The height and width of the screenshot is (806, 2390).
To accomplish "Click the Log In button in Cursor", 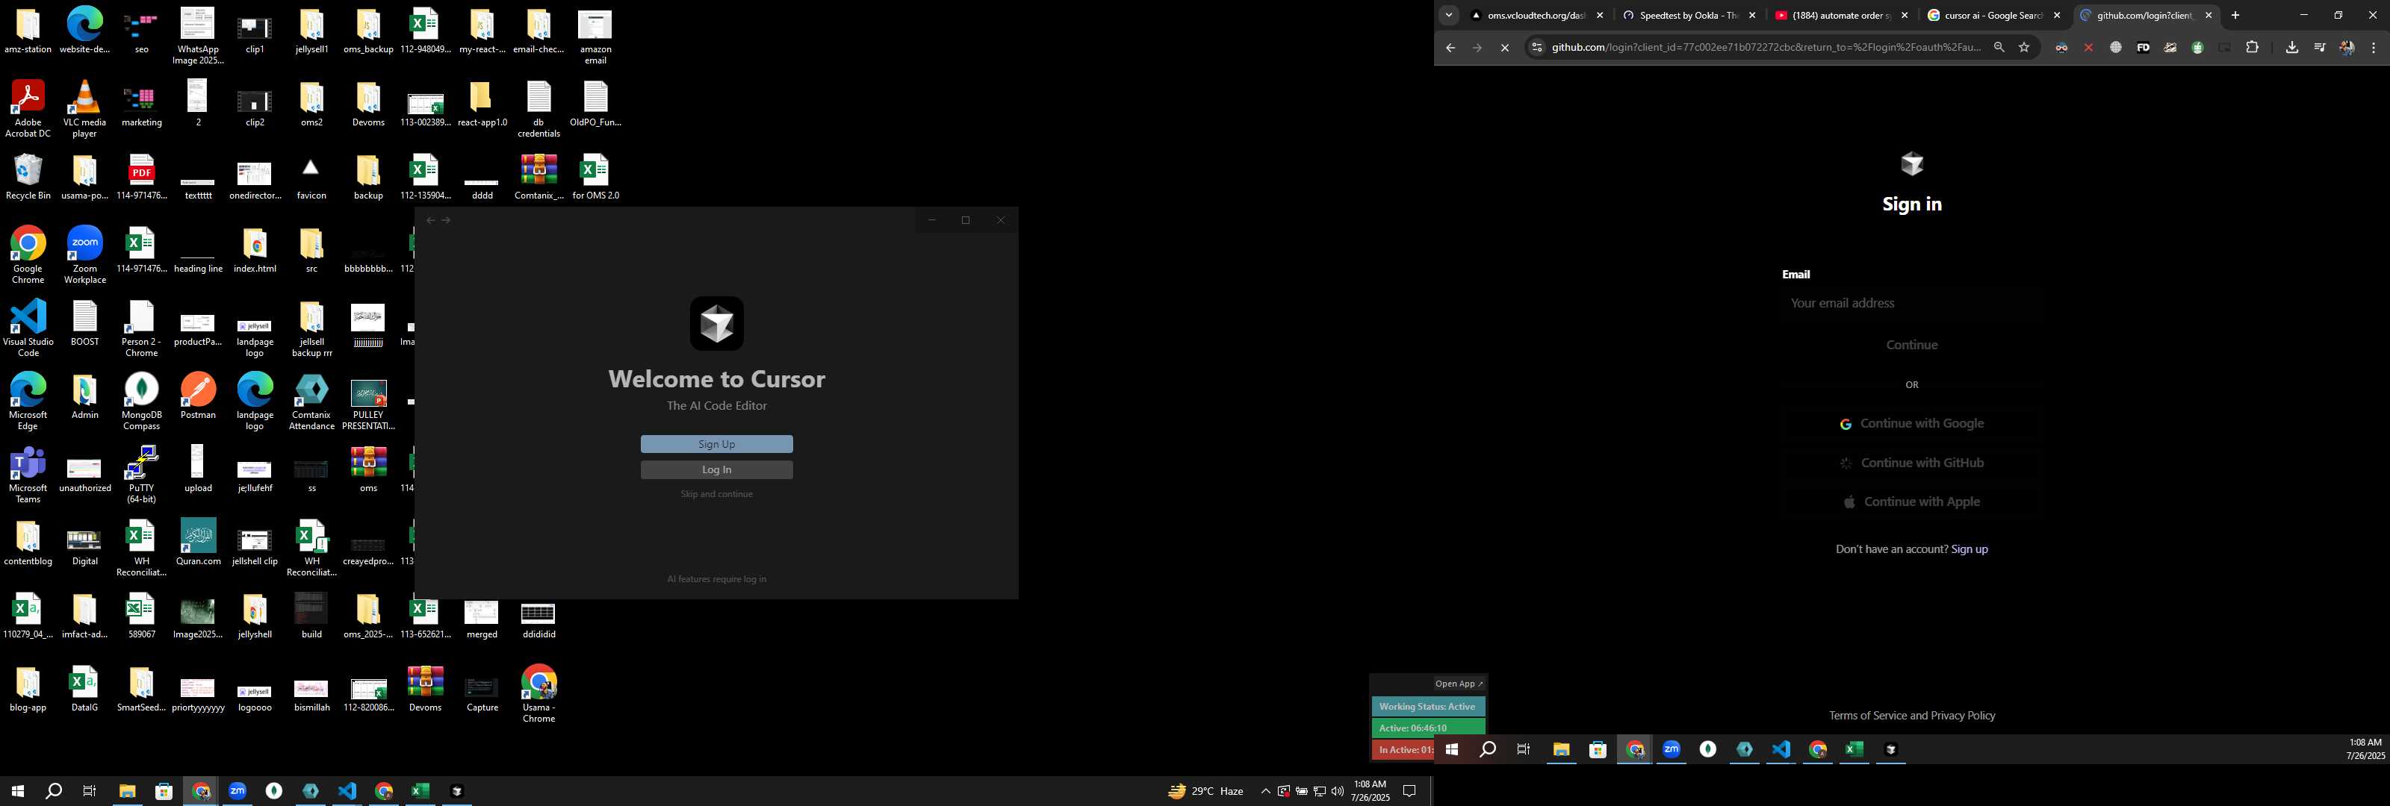I will [x=716, y=469].
